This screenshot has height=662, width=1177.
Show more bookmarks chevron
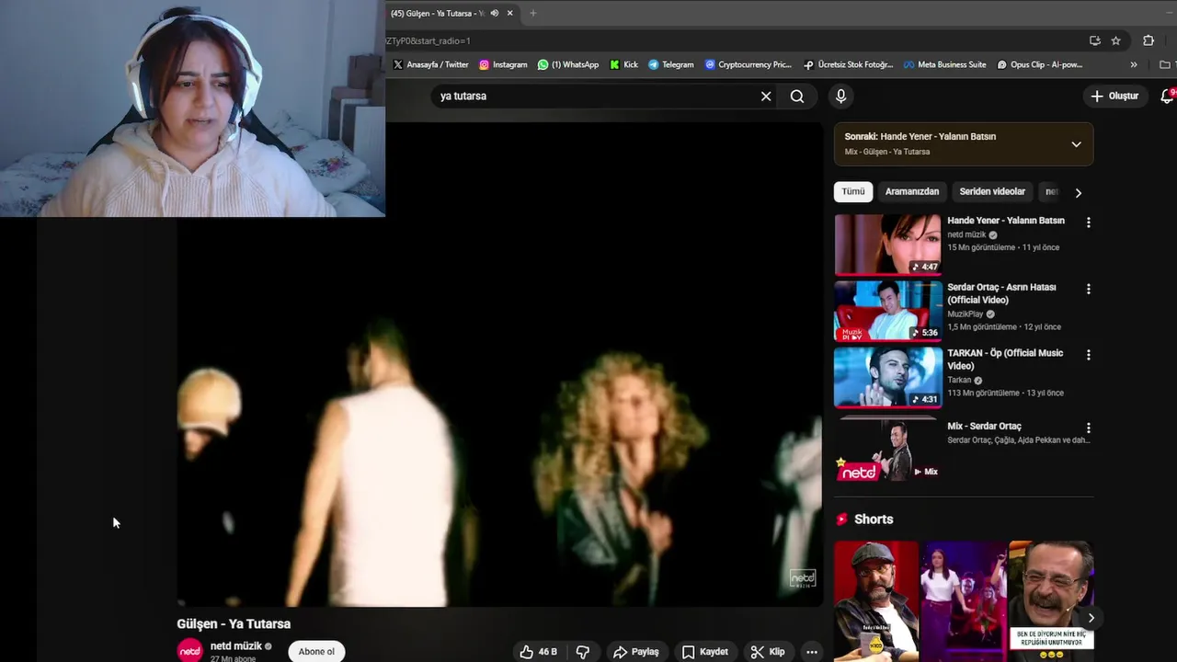click(1134, 64)
